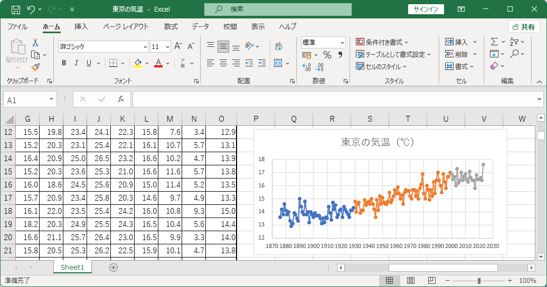Click the サインイン sign-in button
Viewport: 547px width, 287px height.
[426, 9]
